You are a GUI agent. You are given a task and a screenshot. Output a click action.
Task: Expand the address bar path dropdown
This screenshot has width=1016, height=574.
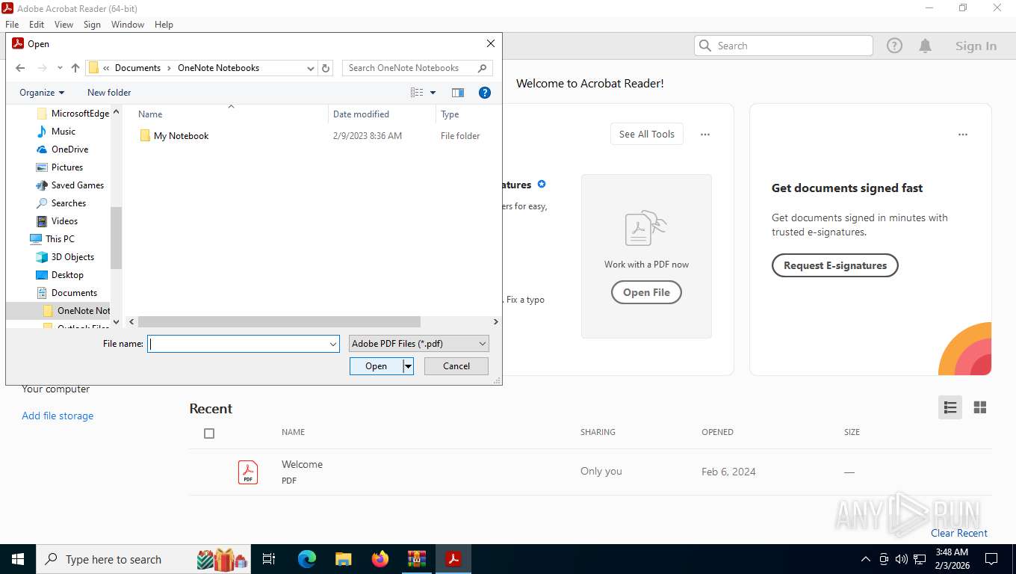pos(311,68)
